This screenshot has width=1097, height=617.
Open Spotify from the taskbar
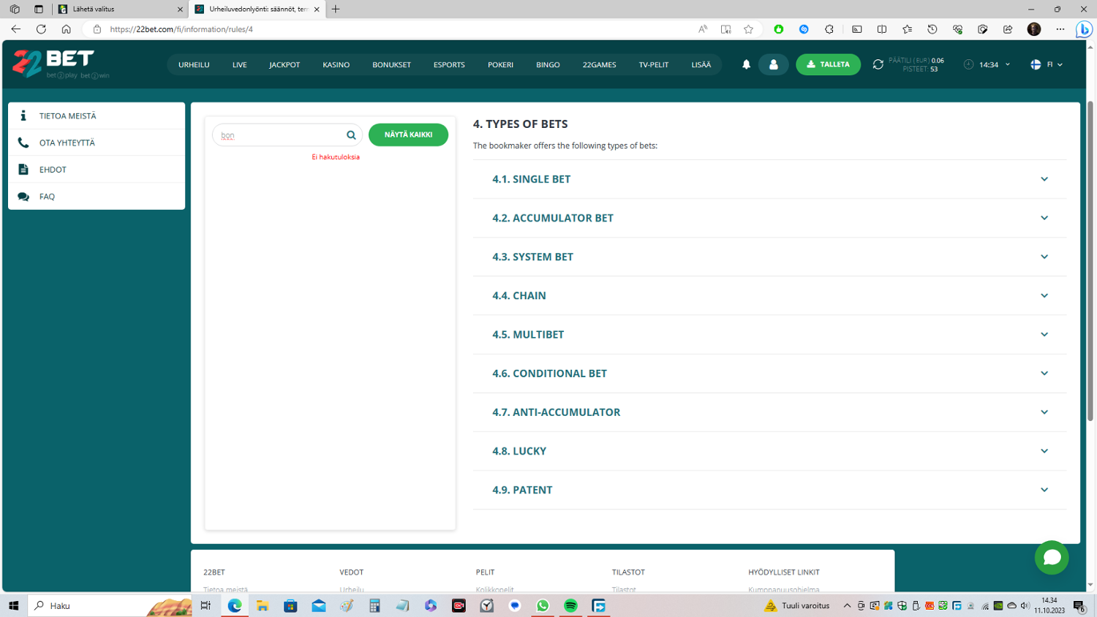point(570,605)
